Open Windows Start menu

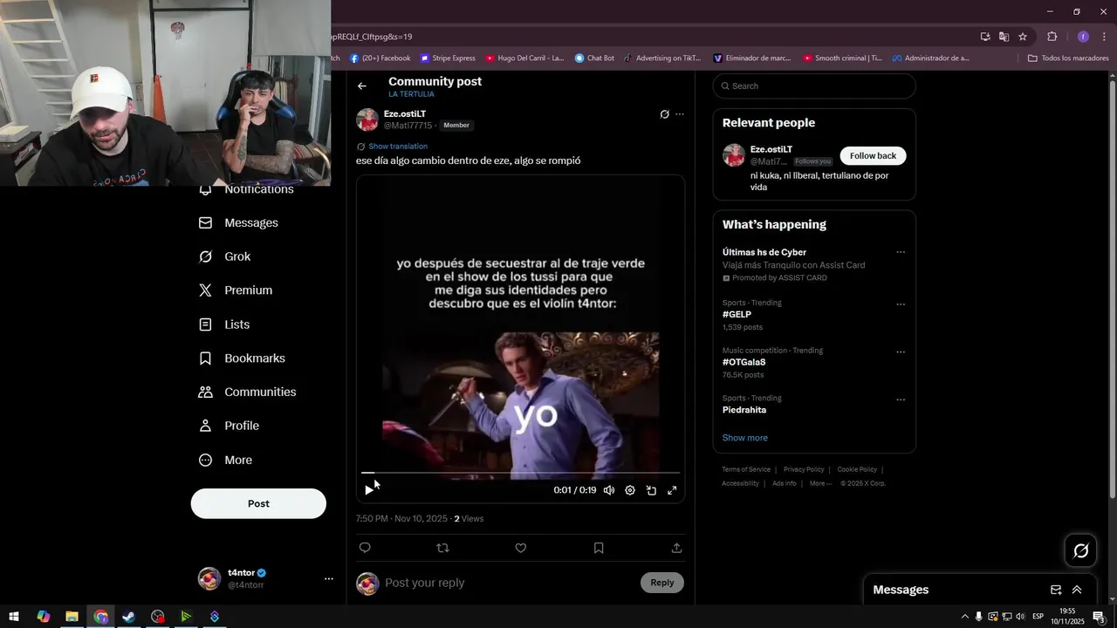(14, 617)
